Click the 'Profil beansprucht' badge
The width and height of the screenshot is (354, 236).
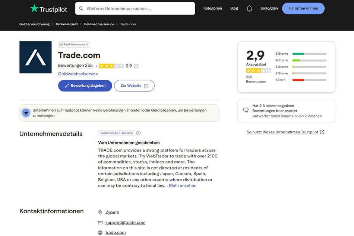coord(74,44)
